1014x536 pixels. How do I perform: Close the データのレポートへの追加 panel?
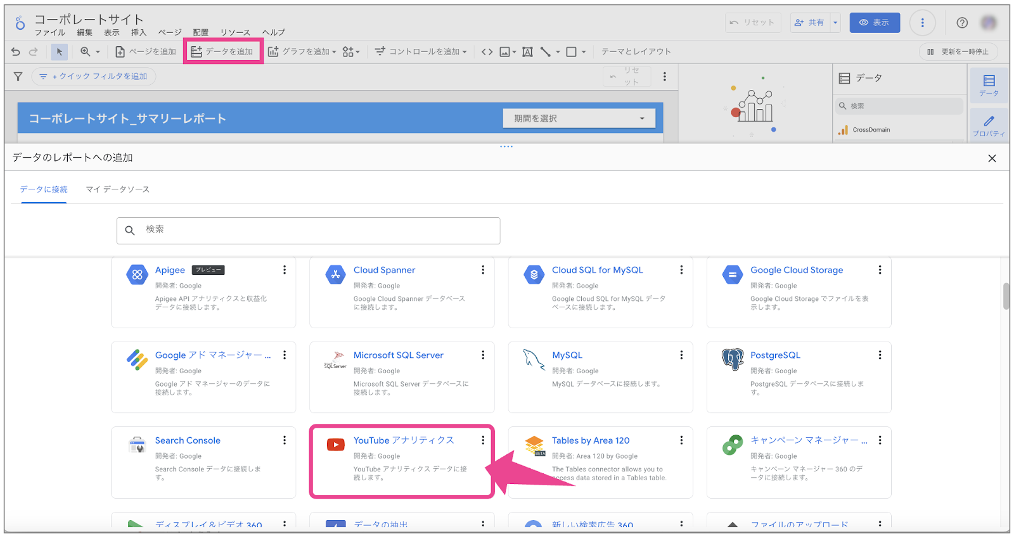coord(992,158)
